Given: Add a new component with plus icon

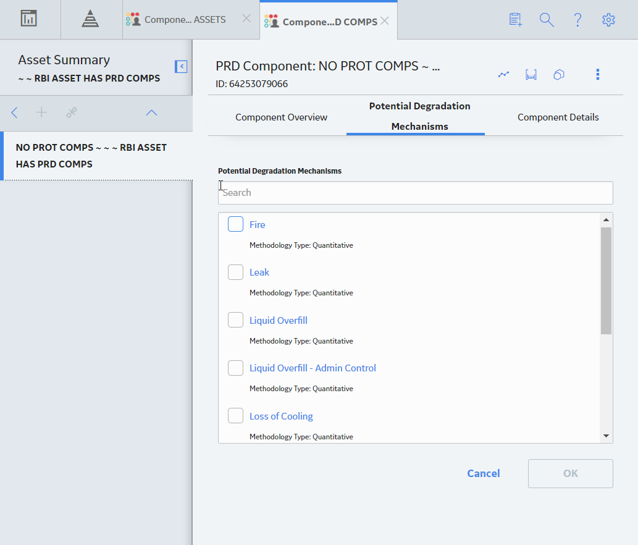Looking at the screenshot, I should pos(41,112).
